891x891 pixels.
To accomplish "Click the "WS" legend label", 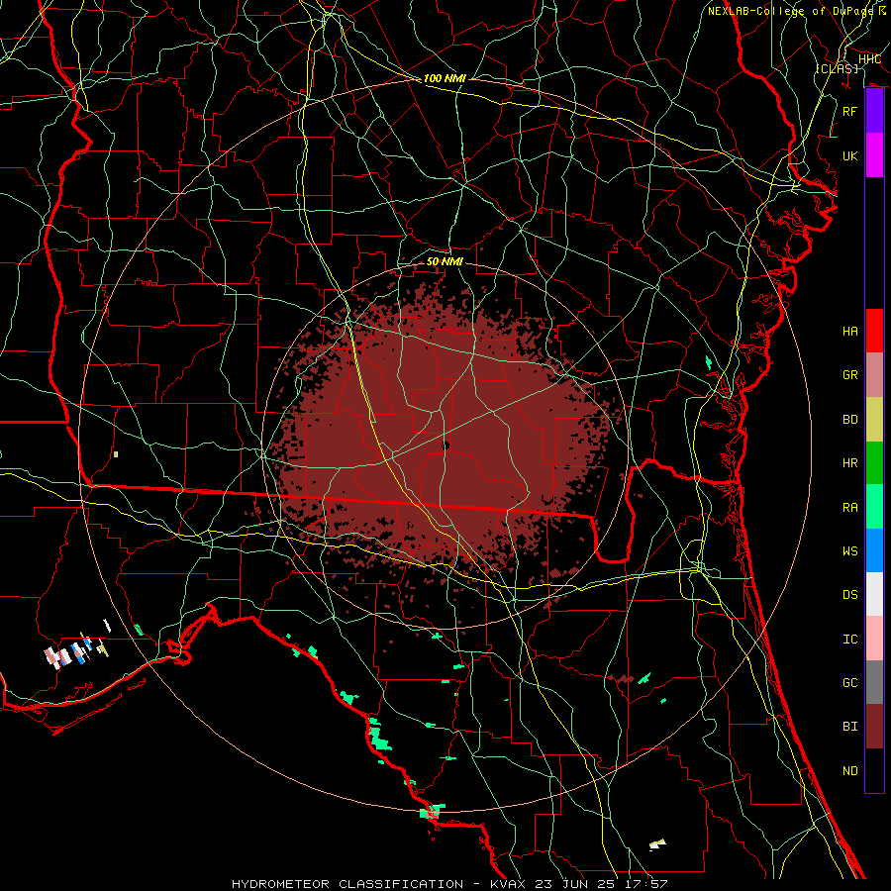I will 850,550.
